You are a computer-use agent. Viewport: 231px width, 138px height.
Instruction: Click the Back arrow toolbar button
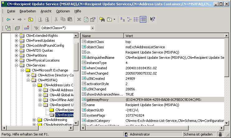(x=8, y=19)
